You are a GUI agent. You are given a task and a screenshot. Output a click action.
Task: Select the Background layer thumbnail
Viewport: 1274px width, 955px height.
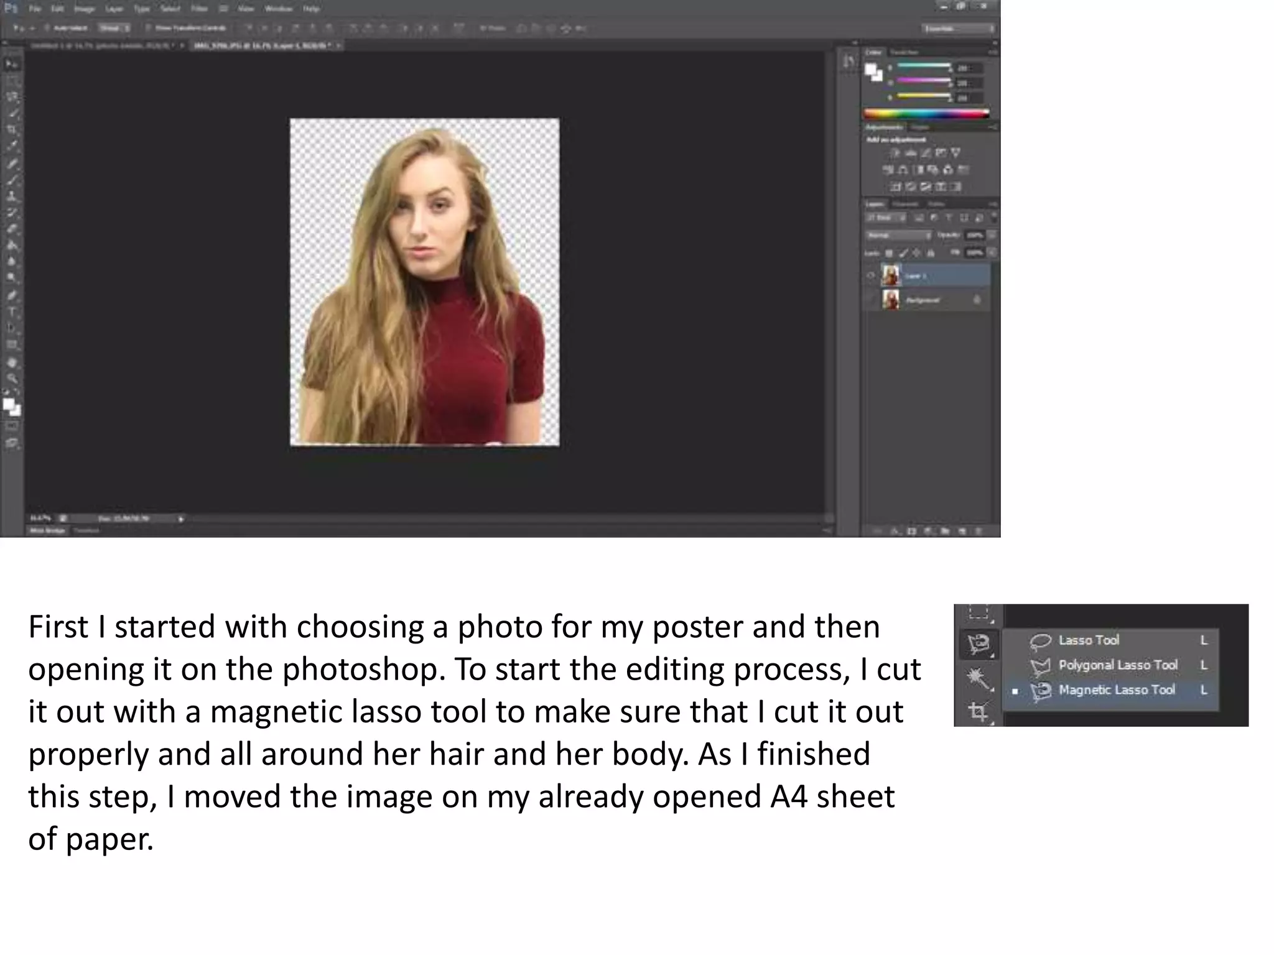pos(891,300)
